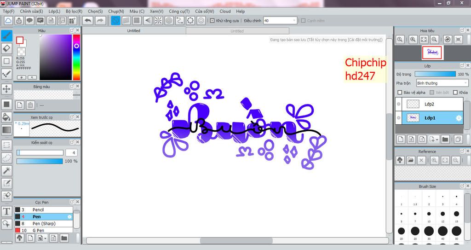471x250 pixels.
Task: Open the Pen brush settings gear
Action: (x=69, y=216)
